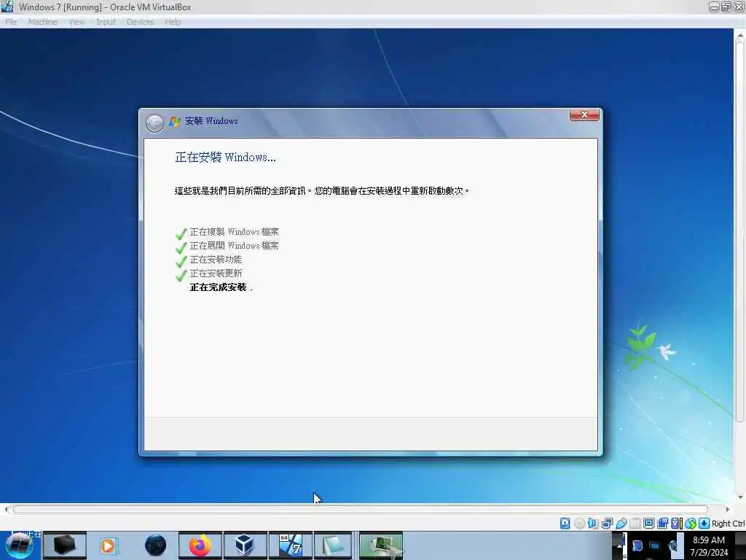Open the Input menu
This screenshot has width=746, height=560.
pyautogui.click(x=106, y=22)
